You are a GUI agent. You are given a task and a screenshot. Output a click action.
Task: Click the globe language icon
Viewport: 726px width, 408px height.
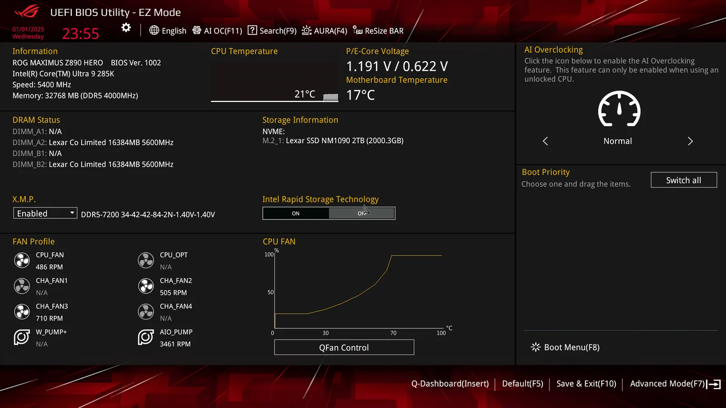click(x=154, y=30)
